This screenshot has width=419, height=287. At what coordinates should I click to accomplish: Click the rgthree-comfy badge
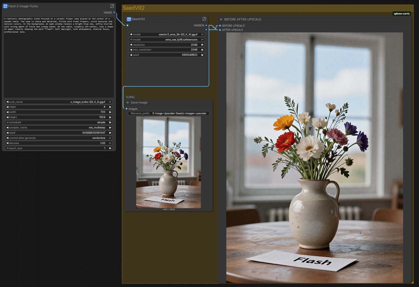(x=402, y=14)
